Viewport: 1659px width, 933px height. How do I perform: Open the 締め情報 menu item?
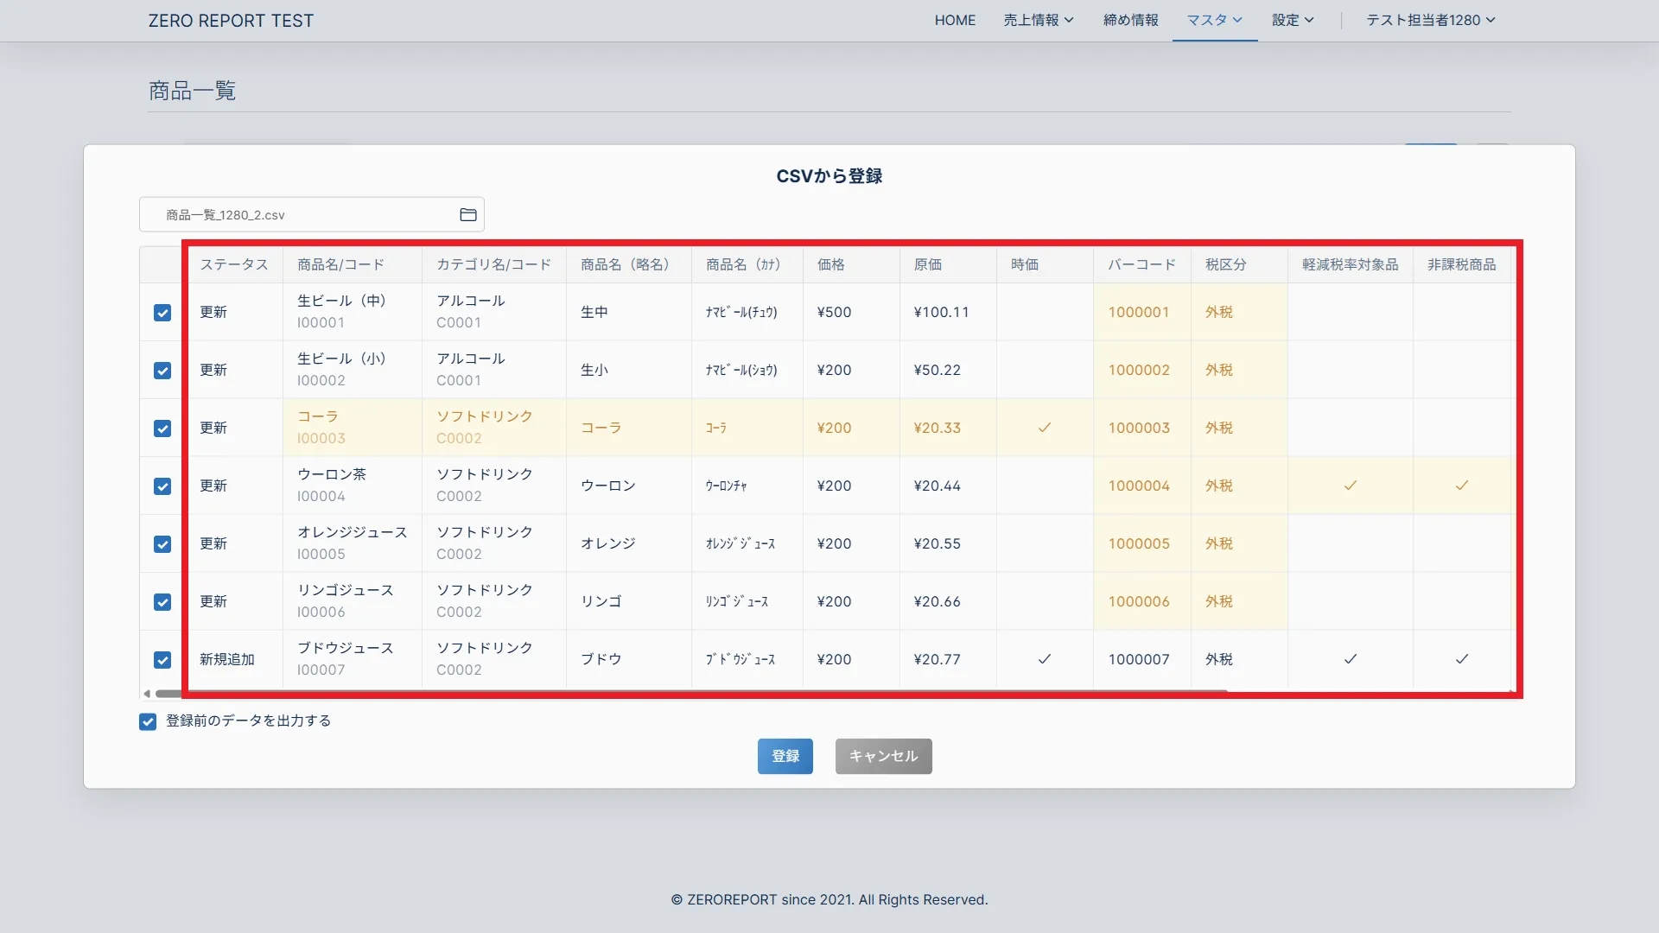click(x=1130, y=20)
